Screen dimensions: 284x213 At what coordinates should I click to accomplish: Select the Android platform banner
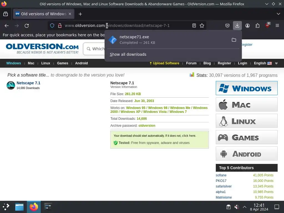(247, 154)
